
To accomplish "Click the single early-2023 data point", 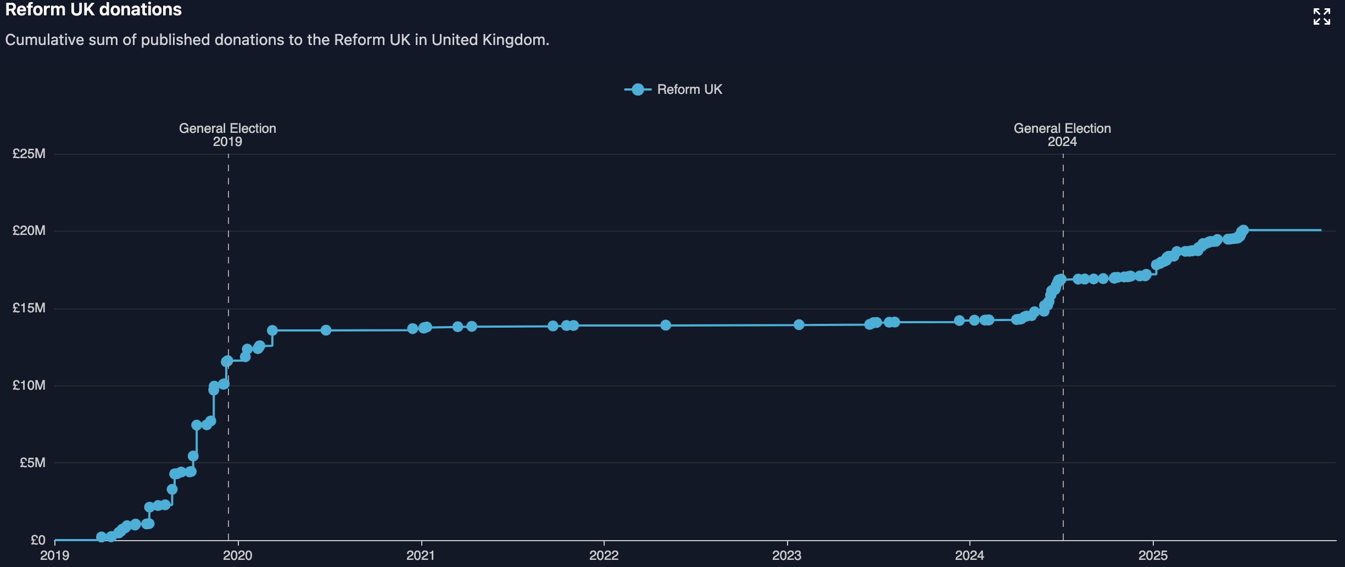I will (x=799, y=324).
